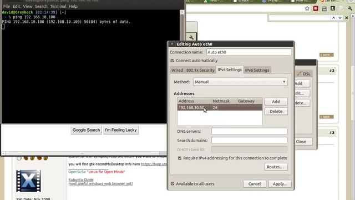The height and width of the screenshot is (200, 355).
Task: Select the IPv4 Settings tab
Action: coord(230,69)
